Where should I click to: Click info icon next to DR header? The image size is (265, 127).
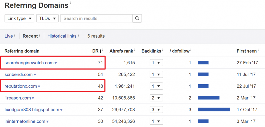pyautogui.click(x=103, y=50)
